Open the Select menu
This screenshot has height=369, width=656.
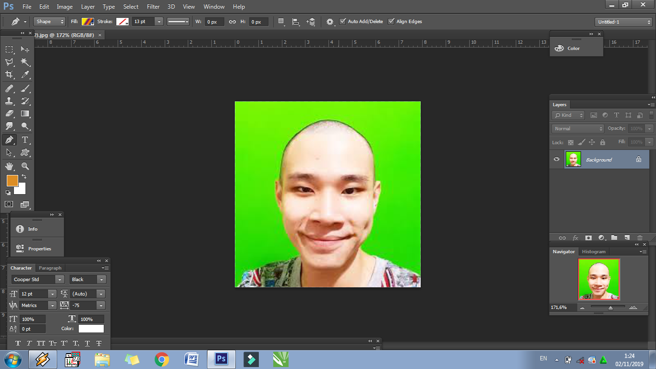[x=131, y=7]
